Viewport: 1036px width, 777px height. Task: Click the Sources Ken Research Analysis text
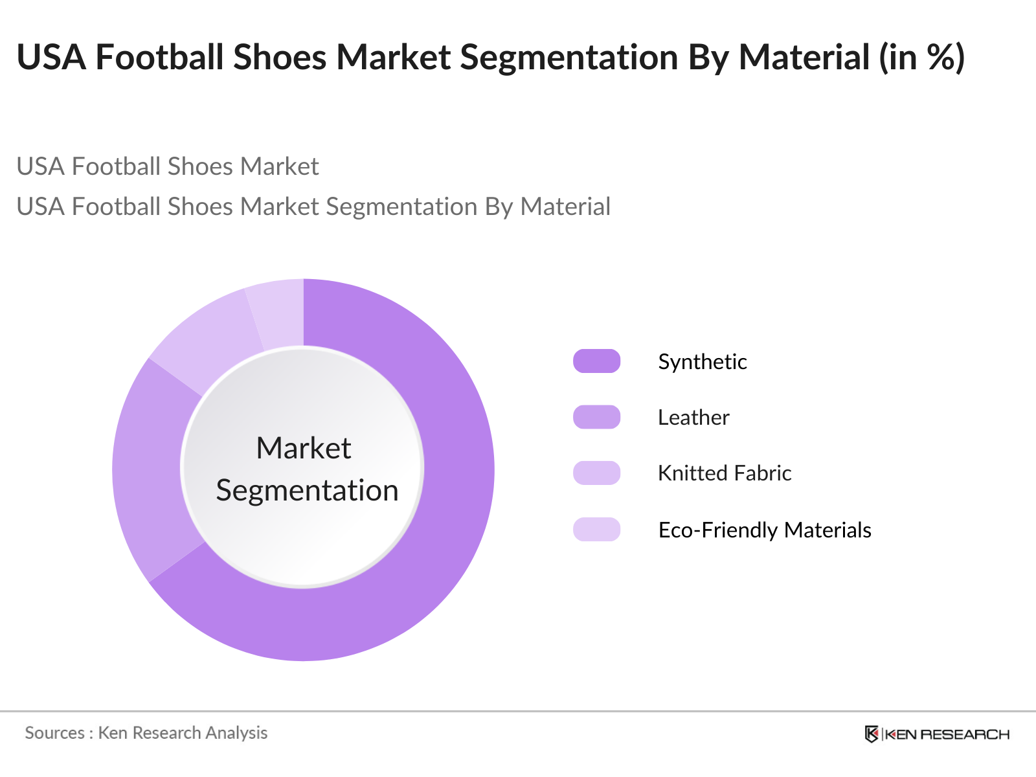[x=146, y=732]
